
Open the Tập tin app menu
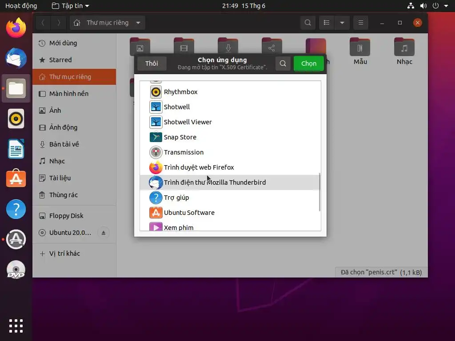[71, 6]
